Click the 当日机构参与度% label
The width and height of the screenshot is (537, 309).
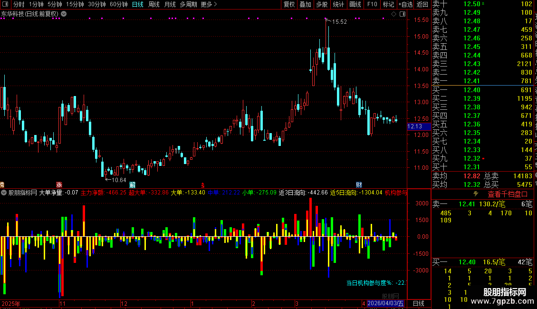(376, 283)
